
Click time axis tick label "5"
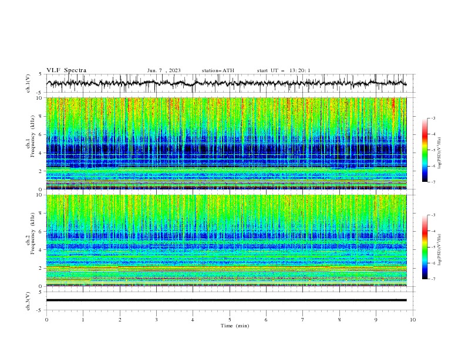point(230,320)
